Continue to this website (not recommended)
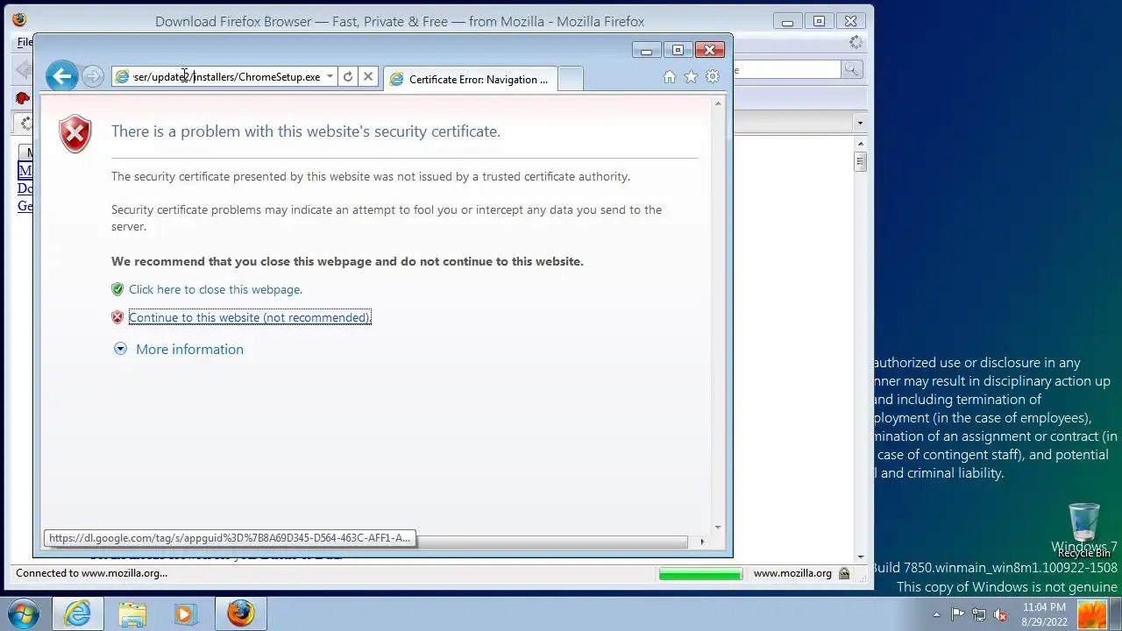The width and height of the screenshot is (1122, 631). click(250, 317)
